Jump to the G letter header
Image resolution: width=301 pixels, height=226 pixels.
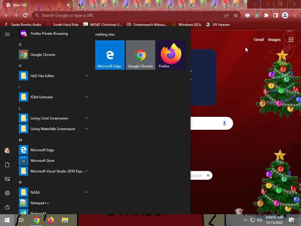(x=20, y=45)
